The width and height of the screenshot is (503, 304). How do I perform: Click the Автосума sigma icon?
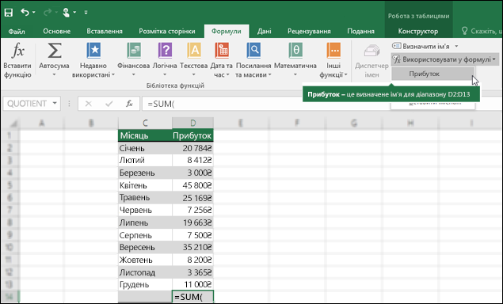(55, 51)
